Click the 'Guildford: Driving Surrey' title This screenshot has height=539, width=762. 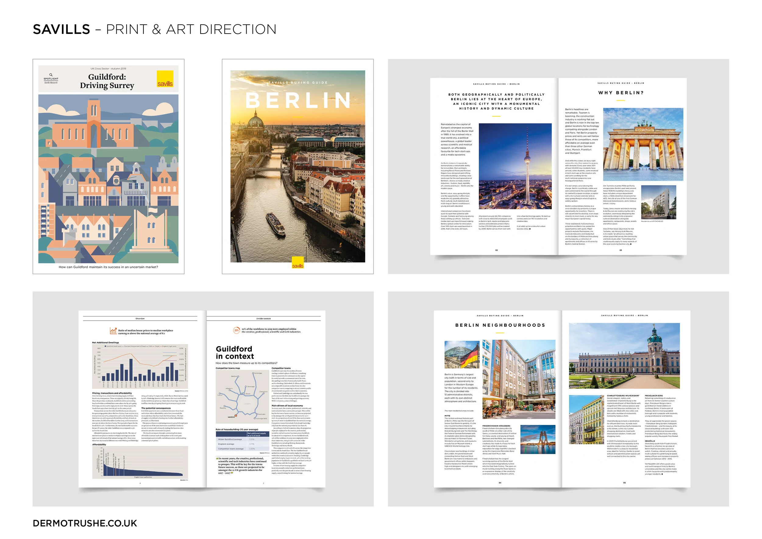point(107,81)
